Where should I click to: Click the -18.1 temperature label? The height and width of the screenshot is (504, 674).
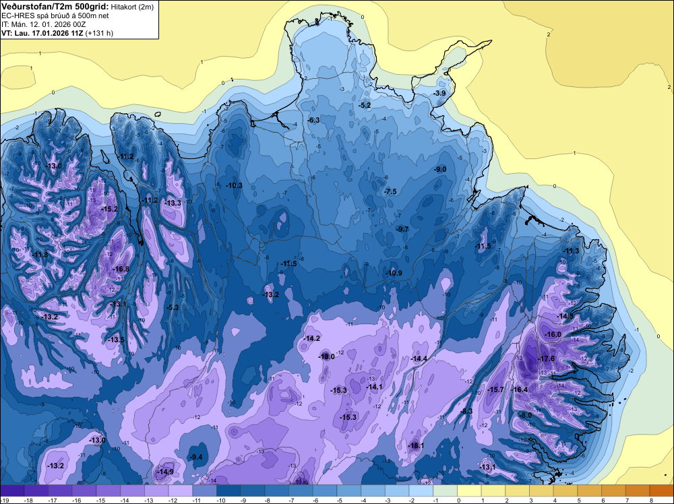[416, 445]
